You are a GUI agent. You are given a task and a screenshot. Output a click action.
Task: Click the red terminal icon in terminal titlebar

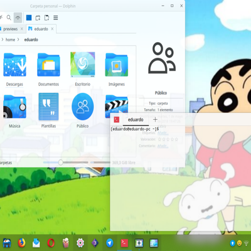(117, 120)
